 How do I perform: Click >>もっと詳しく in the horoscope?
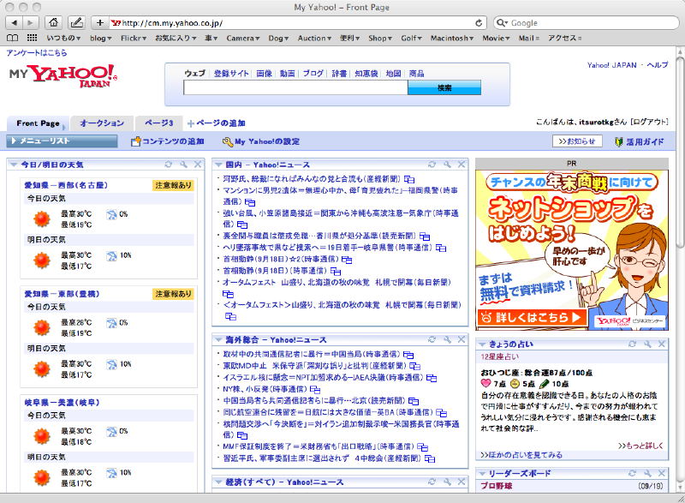point(640,446)
